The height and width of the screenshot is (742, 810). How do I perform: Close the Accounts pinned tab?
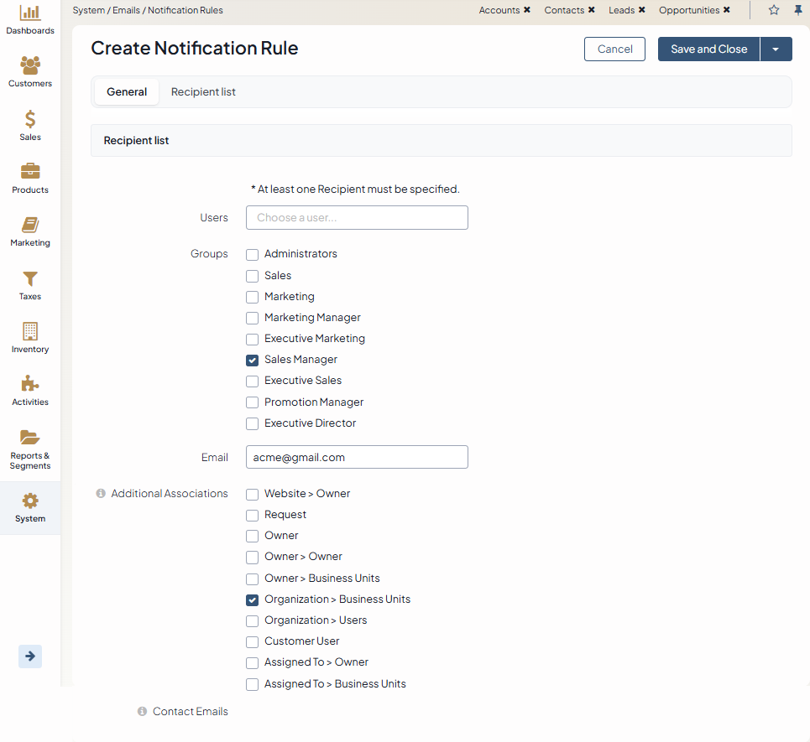(527, 10)
